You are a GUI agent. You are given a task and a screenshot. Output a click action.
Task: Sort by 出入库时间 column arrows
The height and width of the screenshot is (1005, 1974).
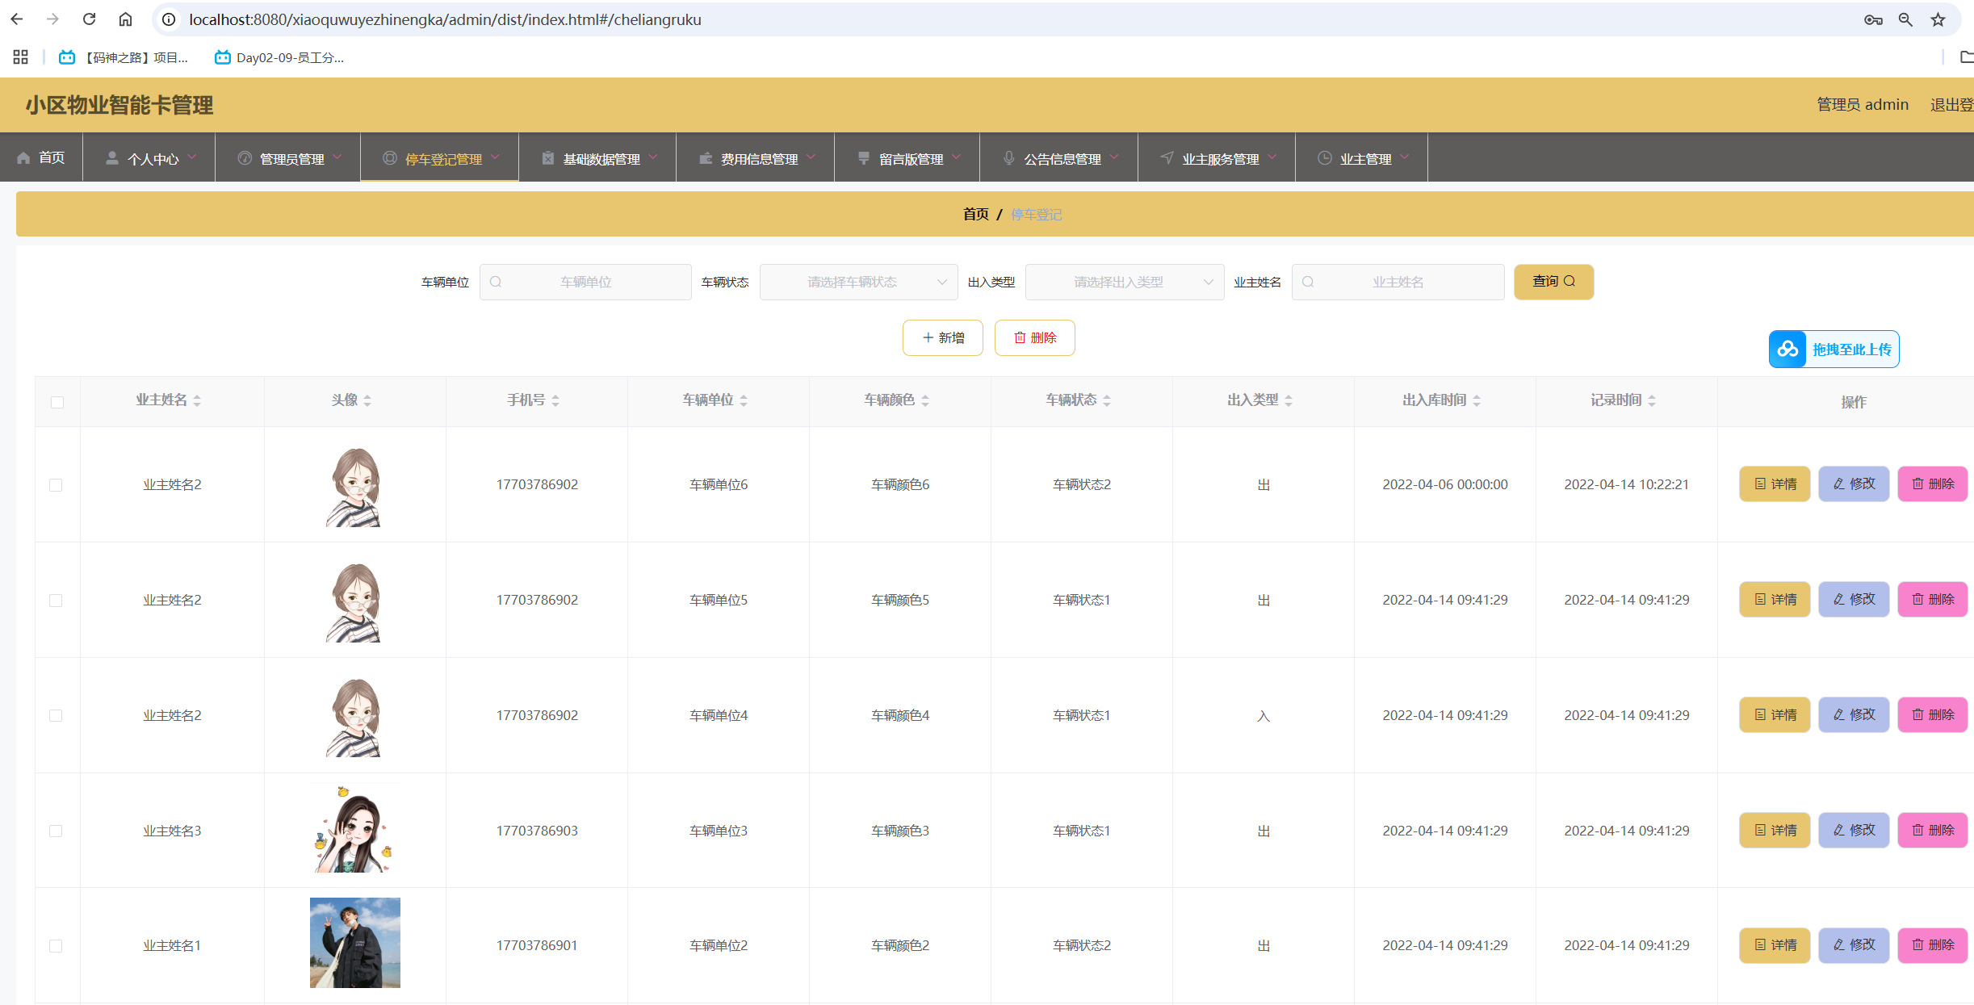click(x=1477, y=400)
